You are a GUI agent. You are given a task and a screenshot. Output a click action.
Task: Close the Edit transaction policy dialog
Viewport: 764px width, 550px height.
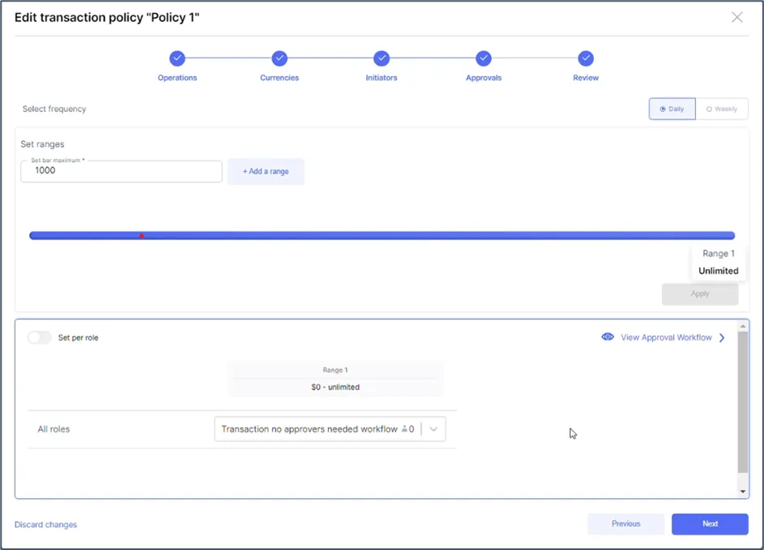tap(736, 18)
